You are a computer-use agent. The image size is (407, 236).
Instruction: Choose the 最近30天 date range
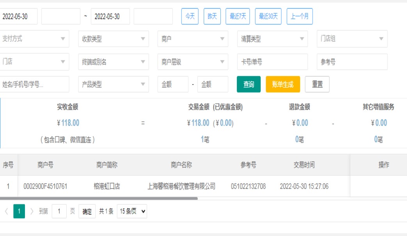(x=268, y=16)
